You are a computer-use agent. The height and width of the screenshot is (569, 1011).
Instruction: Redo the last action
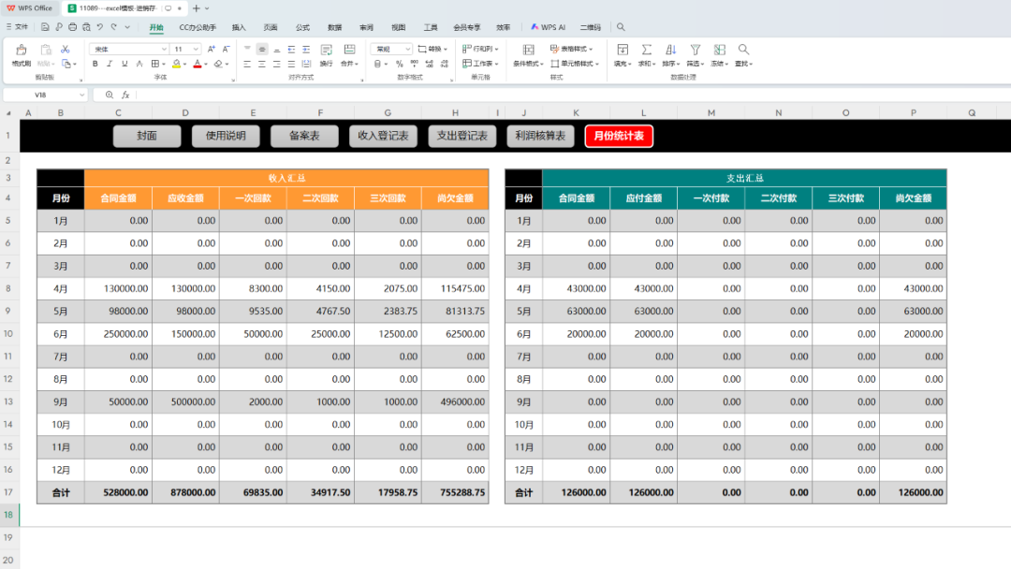(x=114, y=27)
